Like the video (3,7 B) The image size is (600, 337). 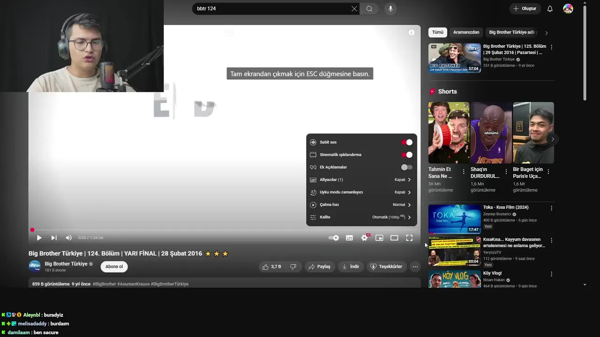tap(271, 267)
